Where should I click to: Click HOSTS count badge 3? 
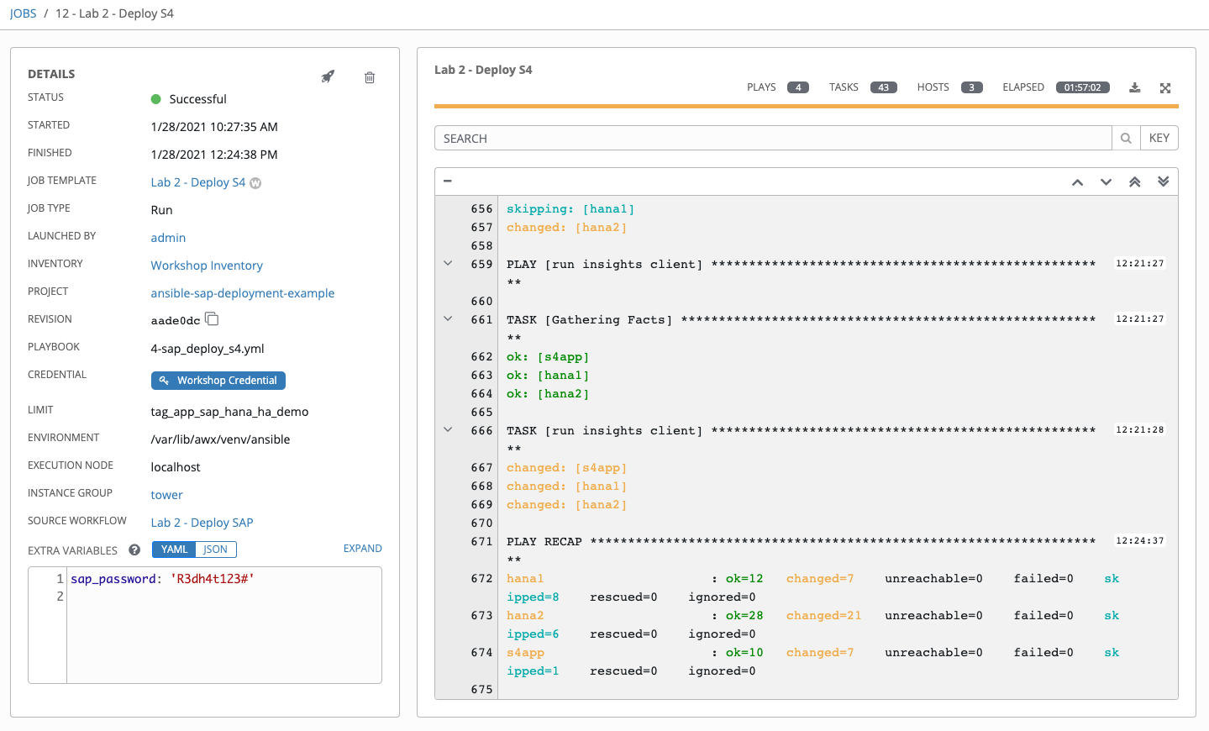[x=972, y=87]
